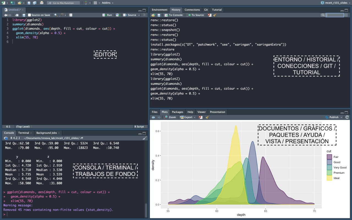Viewport: 352px width, 220px height.
Task: Click the print current file icon
Action: point(42,3)
